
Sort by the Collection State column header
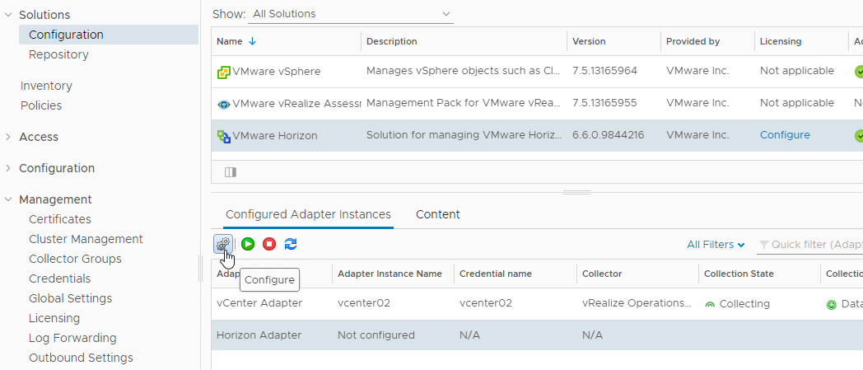click(739, 274)
